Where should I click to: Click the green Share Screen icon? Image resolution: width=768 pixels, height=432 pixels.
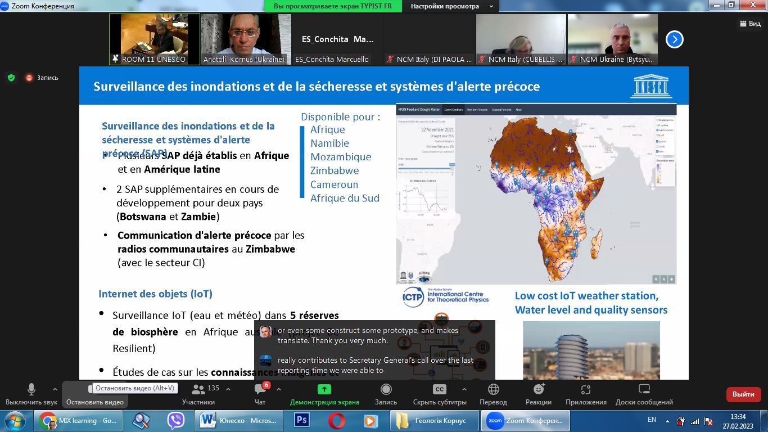[x=324, y=390]
